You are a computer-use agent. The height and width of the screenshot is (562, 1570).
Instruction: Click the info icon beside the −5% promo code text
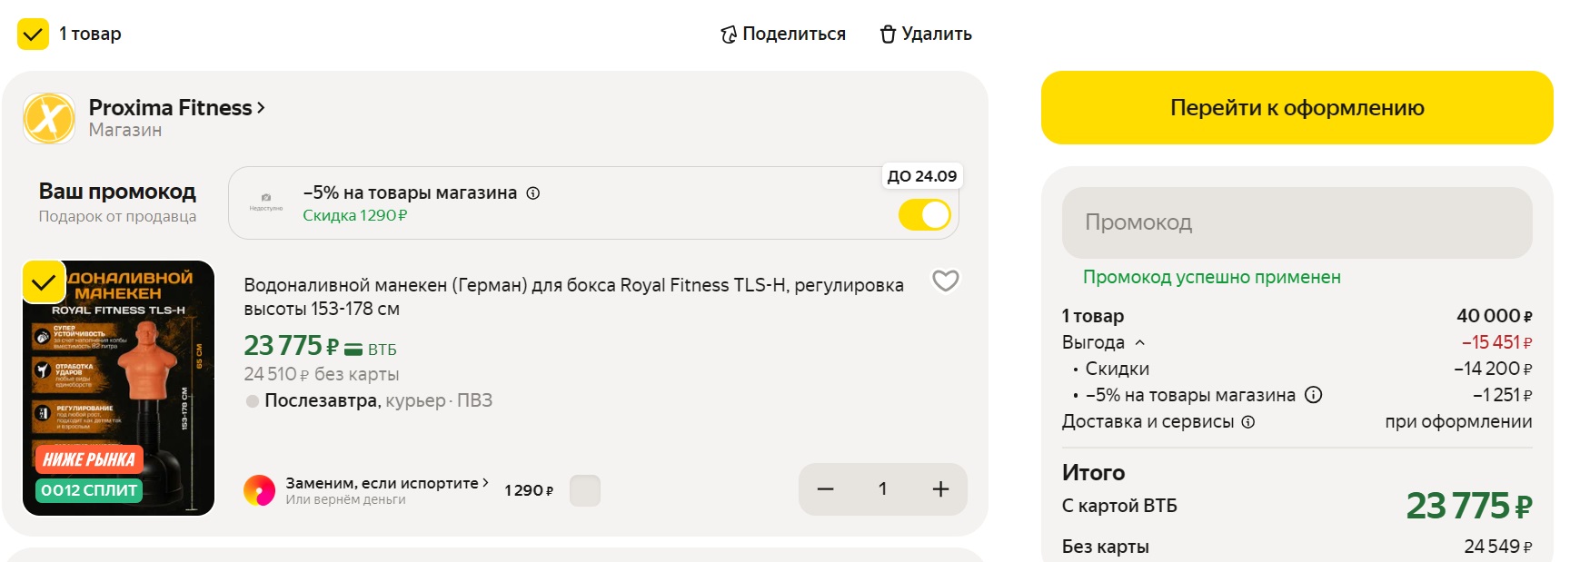[x=533, y=193]
